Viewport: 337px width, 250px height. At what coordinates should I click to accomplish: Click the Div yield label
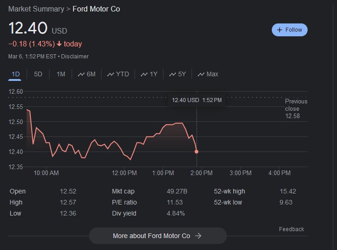click(x=124, y=213)
